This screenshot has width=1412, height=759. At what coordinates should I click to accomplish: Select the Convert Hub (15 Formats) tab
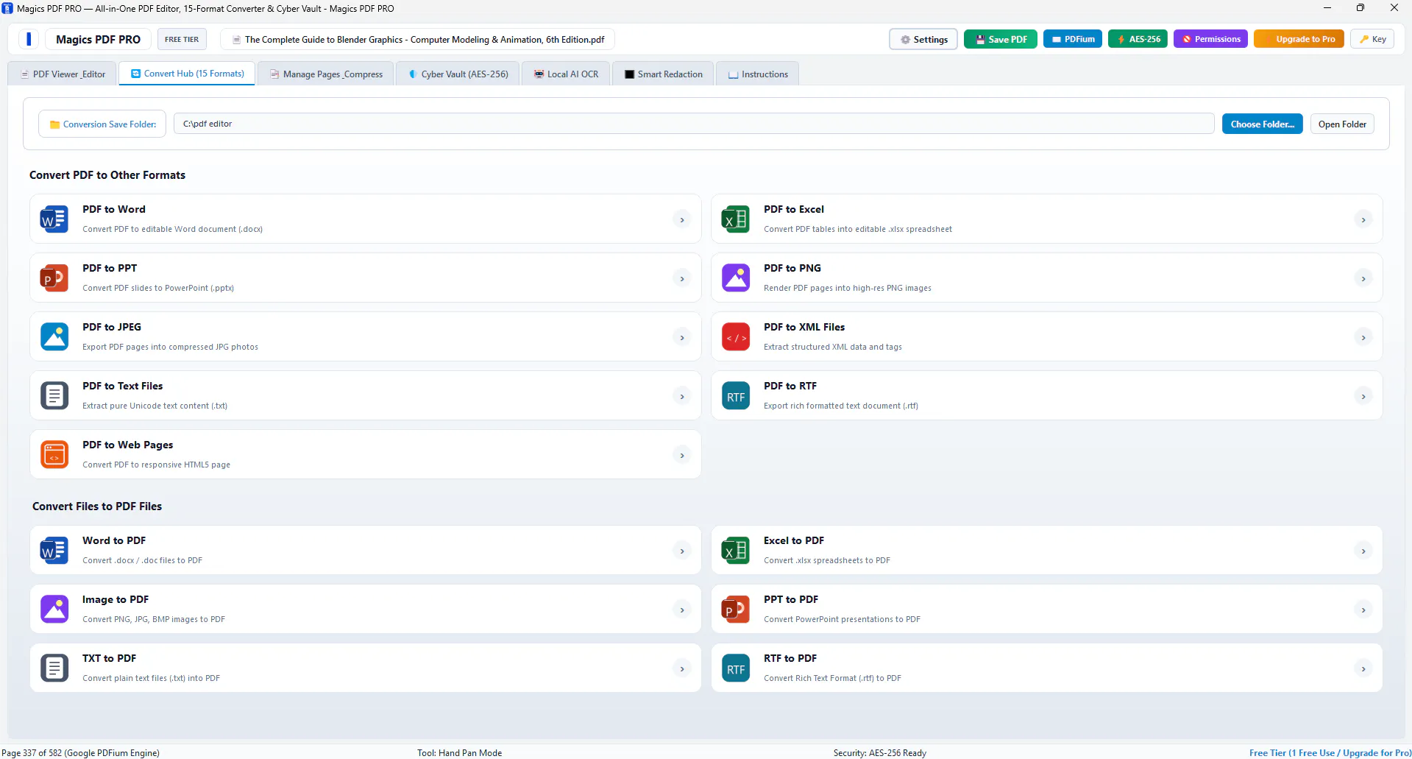(187, 74)
